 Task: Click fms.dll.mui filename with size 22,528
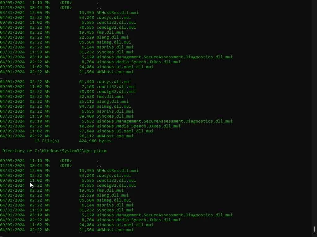(x=110, y=97)
